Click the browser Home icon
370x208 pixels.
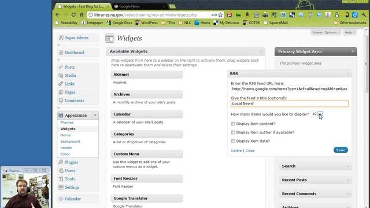(x=82, y=15)
